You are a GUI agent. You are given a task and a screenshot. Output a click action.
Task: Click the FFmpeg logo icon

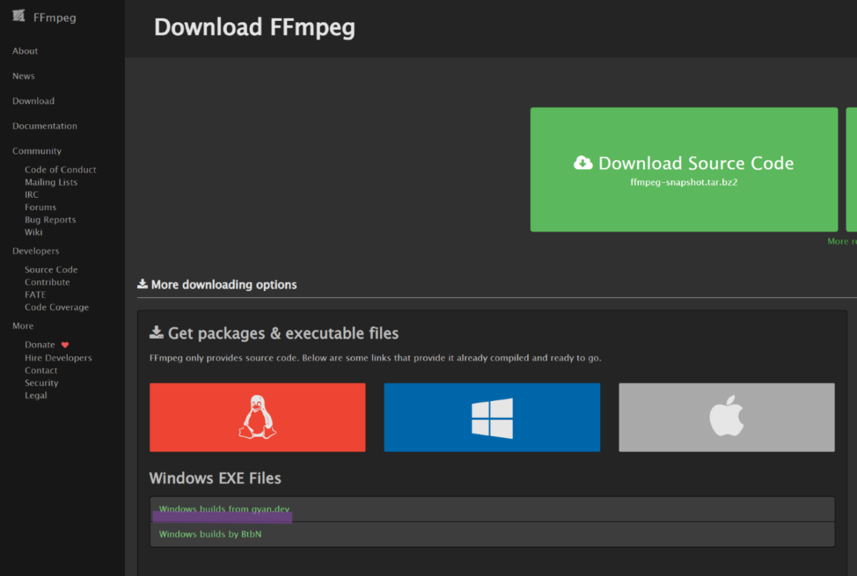coord(19,17)
